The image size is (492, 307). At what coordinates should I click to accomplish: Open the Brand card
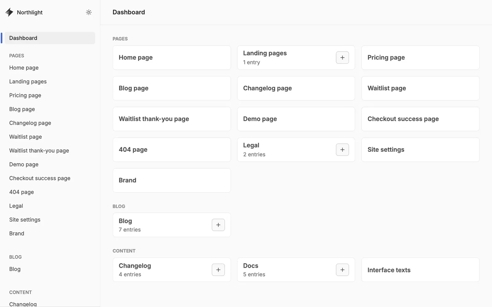coord(172,181)
